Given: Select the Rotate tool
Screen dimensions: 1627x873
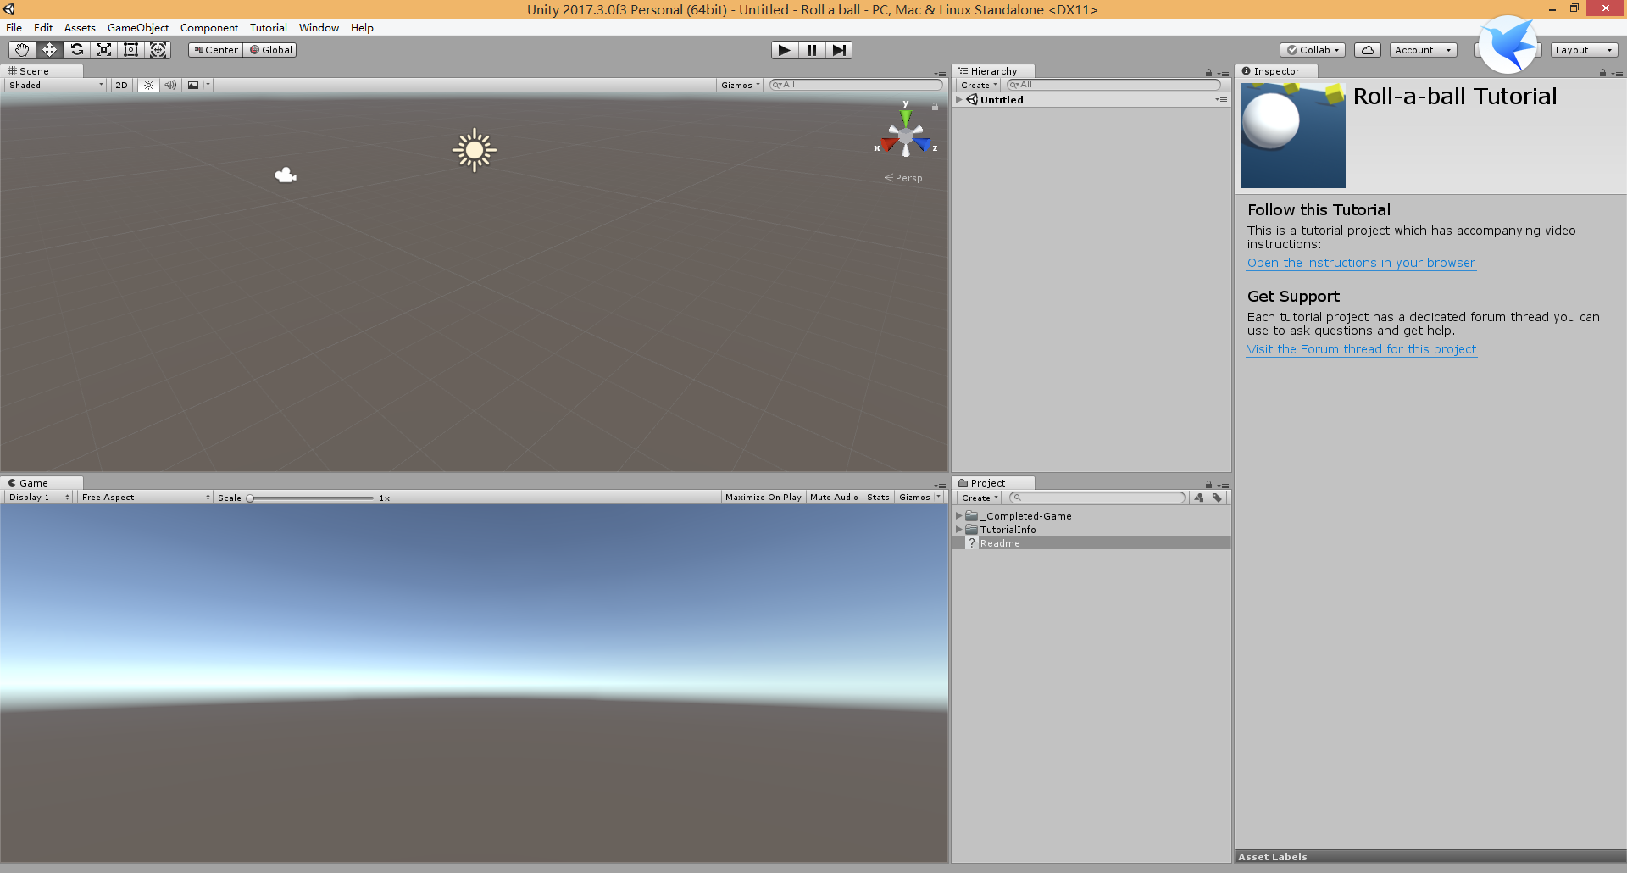Looking at the screenshot, I should (x=76, y=49).
